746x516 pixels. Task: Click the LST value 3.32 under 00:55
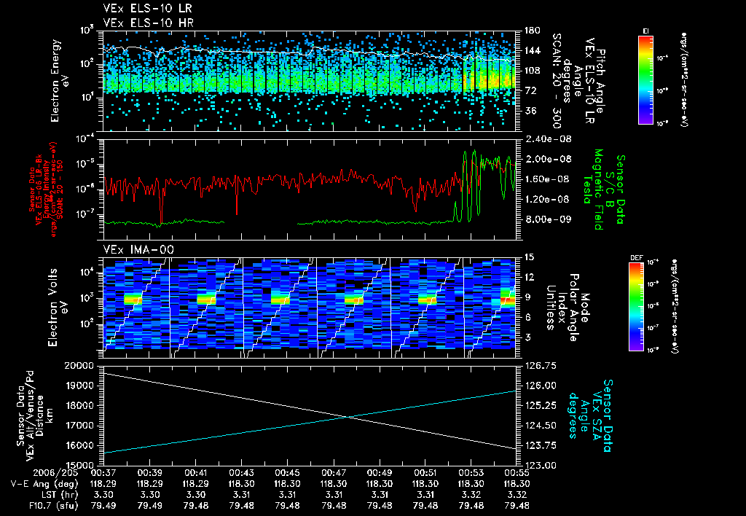tap(517, 495)
